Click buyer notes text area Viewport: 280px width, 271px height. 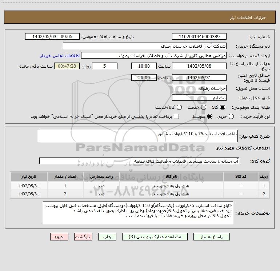pyautogui.click(x=138, y=213)
